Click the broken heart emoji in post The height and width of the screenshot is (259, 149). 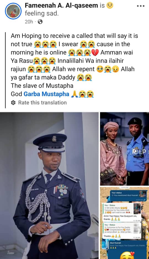pos(95,53)
